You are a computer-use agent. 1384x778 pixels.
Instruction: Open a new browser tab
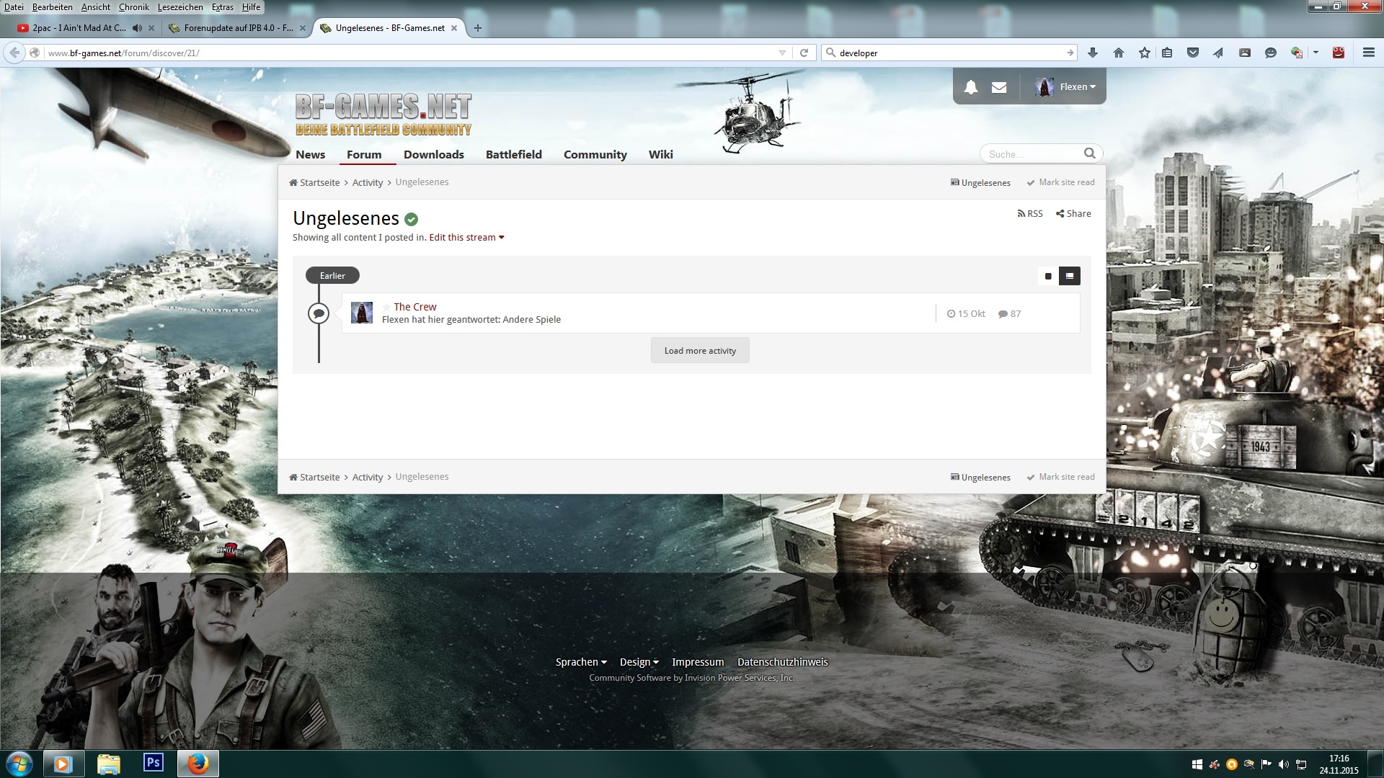[477, 28]
